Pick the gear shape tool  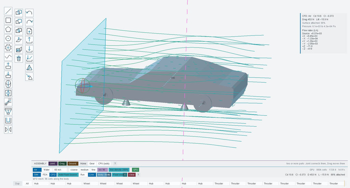click(x=8, y=48)
